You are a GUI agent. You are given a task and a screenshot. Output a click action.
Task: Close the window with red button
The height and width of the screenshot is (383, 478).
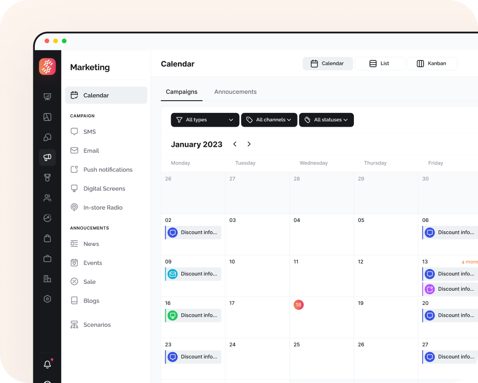47,41
